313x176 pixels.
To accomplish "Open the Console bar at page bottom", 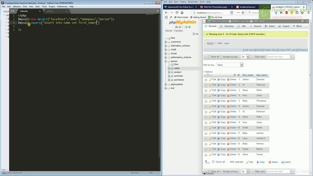I will tap(209, 174).
